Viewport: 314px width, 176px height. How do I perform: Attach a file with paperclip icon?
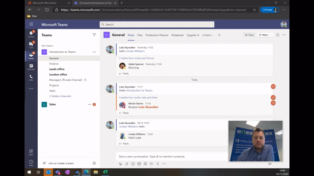(x=127, y=164)
